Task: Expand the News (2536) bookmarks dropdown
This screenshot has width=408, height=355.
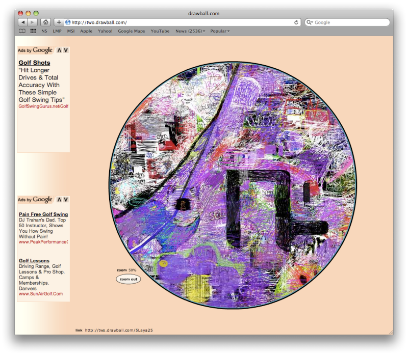Action: pyautogui.click(x=190, y=31)
